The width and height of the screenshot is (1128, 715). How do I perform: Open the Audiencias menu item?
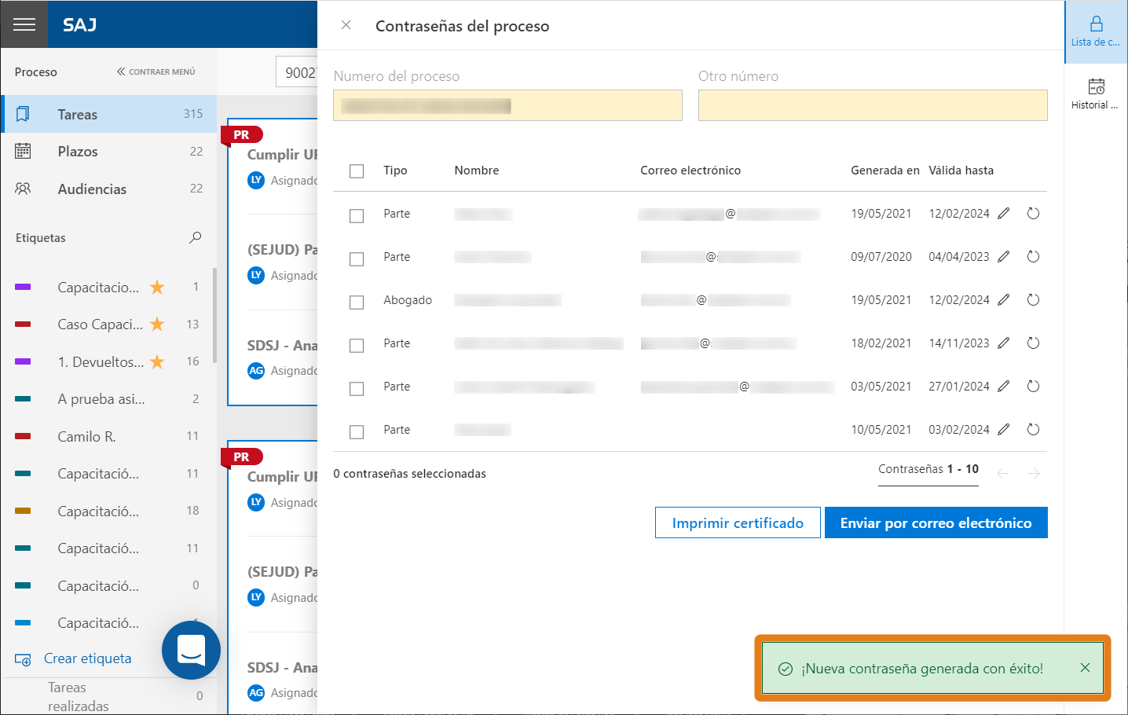click(x=108, y=189)
